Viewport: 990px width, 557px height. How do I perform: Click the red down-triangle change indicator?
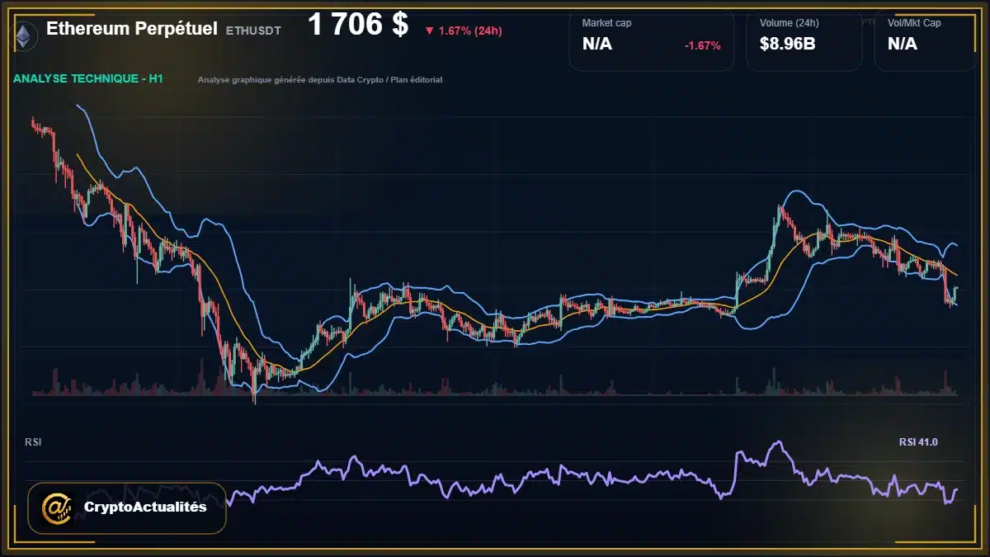click(x=429, y=31)
